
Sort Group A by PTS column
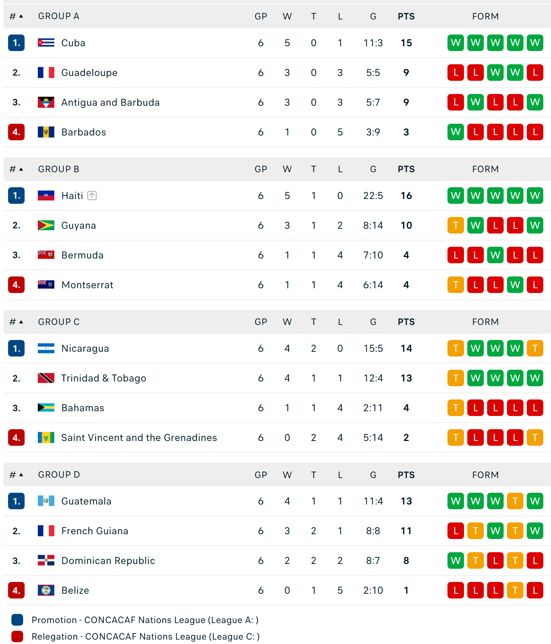pos(406,17)
